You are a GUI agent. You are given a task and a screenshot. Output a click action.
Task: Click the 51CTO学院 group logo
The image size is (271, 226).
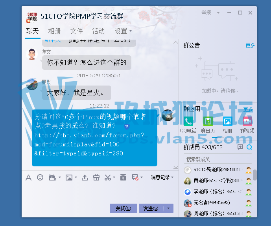pyautogui.click(x=32, y=17)
